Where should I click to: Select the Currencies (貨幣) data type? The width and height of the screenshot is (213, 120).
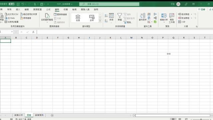92,18
